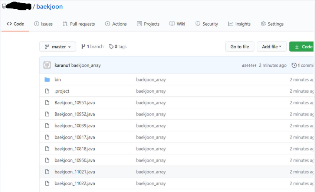Image resolution: width=315 pixels, height=192 pixels.
Task: Open the Projects tab
Action: click(x=148, y=24)
